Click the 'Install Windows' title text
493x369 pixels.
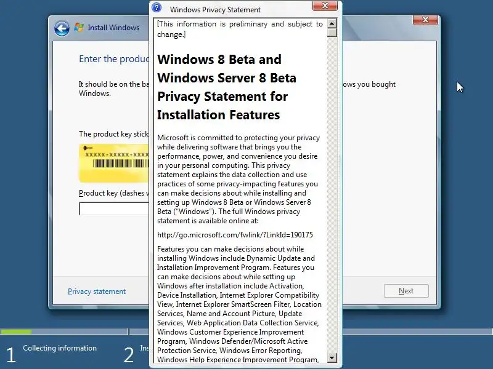coord(113,28)
